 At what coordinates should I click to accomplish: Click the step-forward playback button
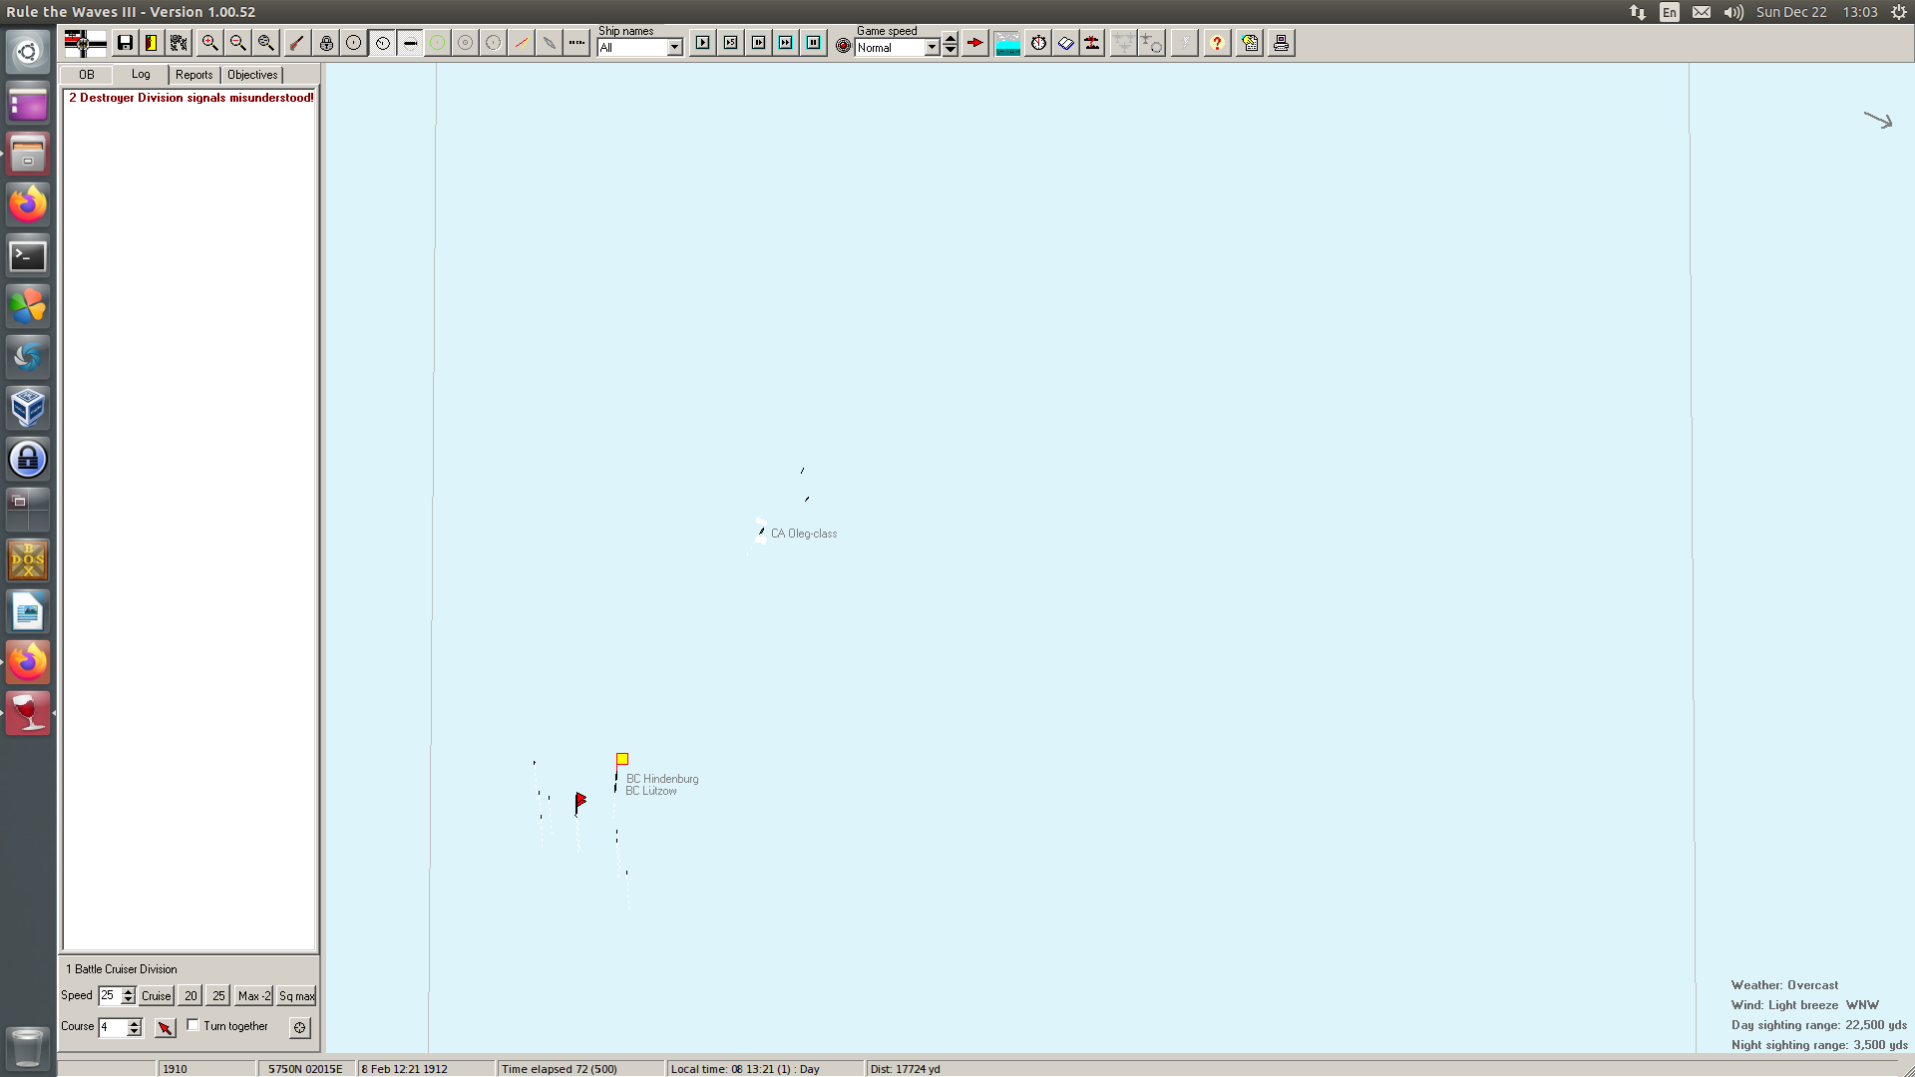pos(759,43)
